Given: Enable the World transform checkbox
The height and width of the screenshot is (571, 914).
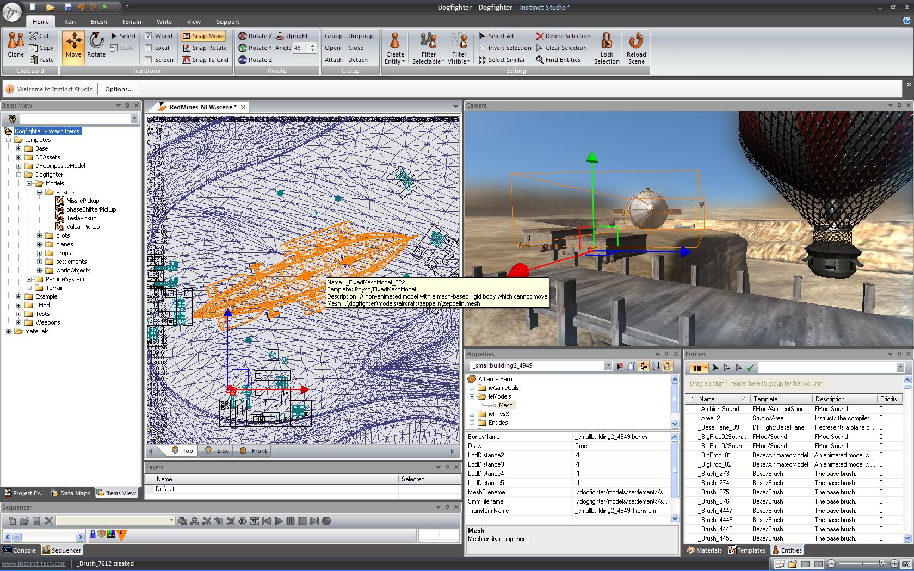Looking at the screenshot, I should pyautogui.click(x=149, y=36).
